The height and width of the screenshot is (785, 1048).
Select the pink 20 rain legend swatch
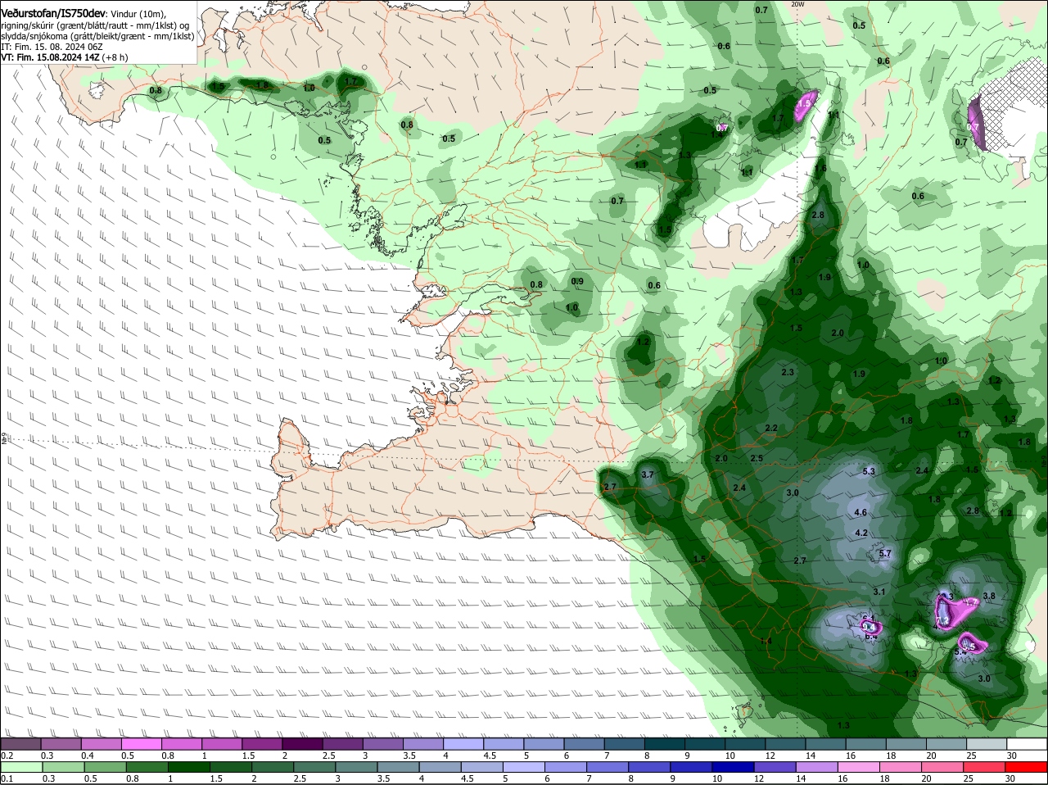pos(943,767)
